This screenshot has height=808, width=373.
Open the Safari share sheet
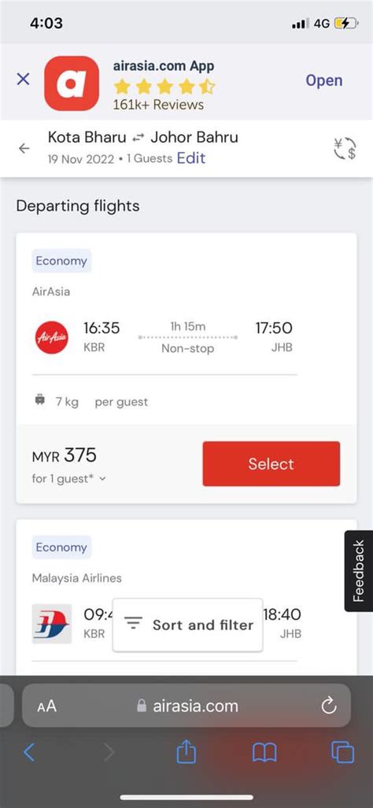pyautogui.click(x=186, y=752)
